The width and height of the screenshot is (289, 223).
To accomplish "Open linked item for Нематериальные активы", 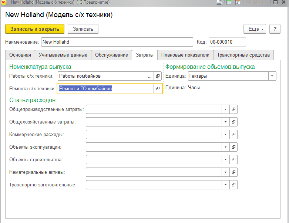I will click(x=233, y=172).
